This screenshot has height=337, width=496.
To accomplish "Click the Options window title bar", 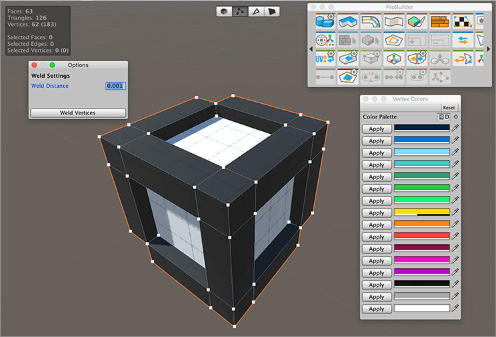I will coord(78,65).
